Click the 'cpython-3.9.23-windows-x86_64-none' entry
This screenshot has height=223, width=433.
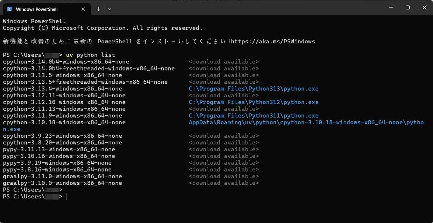[62, 136]
